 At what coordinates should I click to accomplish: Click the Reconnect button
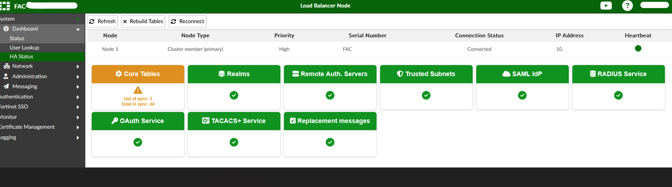click(x=187, y=21)
